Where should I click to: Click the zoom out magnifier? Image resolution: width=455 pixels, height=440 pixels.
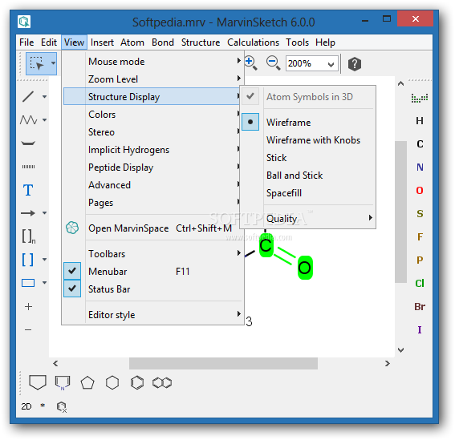point(273,63)
